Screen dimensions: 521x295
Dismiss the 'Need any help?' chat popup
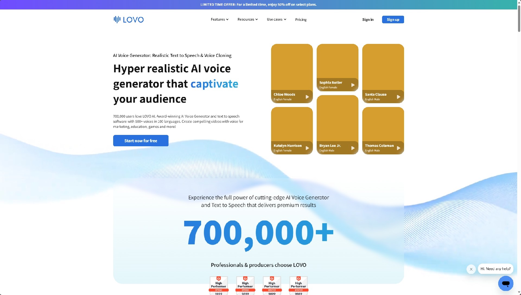(471, 269)
